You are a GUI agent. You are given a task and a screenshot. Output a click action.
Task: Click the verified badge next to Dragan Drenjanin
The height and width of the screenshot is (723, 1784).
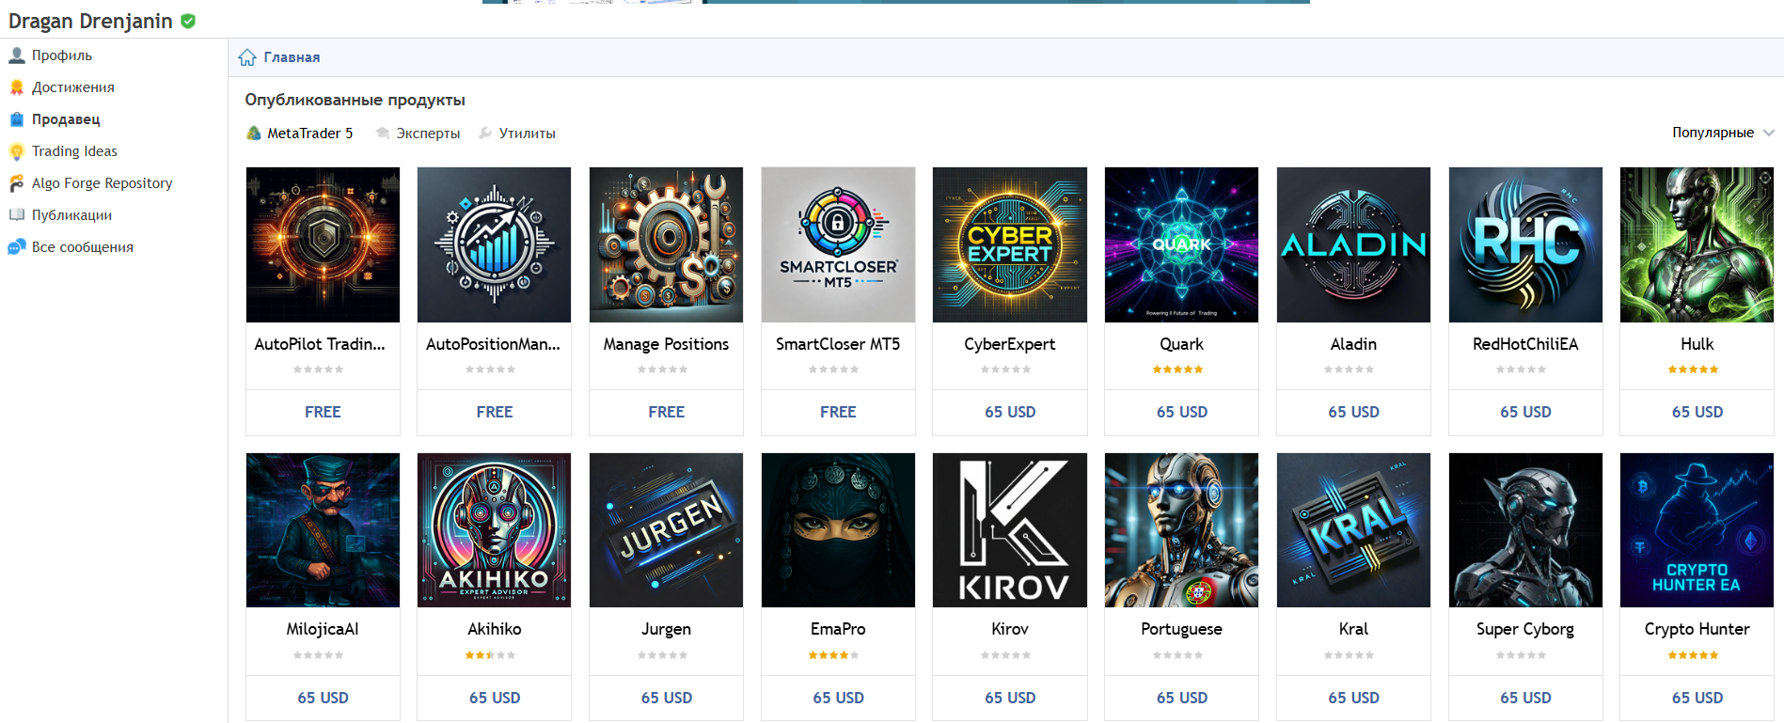click(x=188, y=21)
